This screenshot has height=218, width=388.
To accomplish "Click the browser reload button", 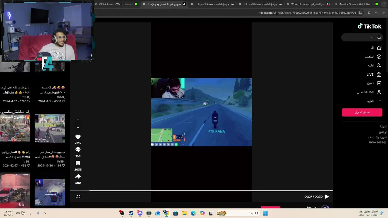I will (369, 13).
